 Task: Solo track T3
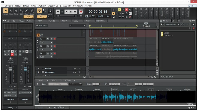pos(51,39)
